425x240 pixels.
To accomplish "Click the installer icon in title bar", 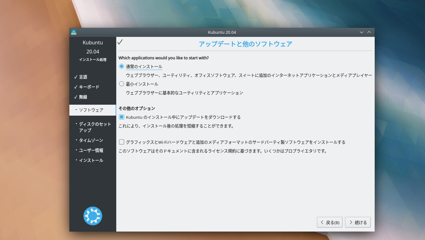I will [x=74, y=32].
